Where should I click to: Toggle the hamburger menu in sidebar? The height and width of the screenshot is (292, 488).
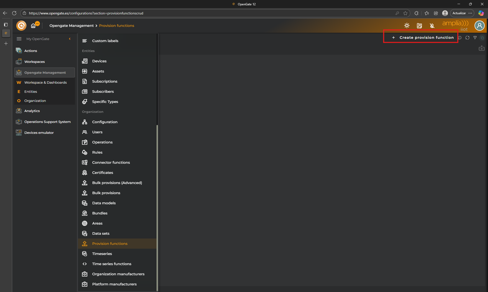coord(19,39)
